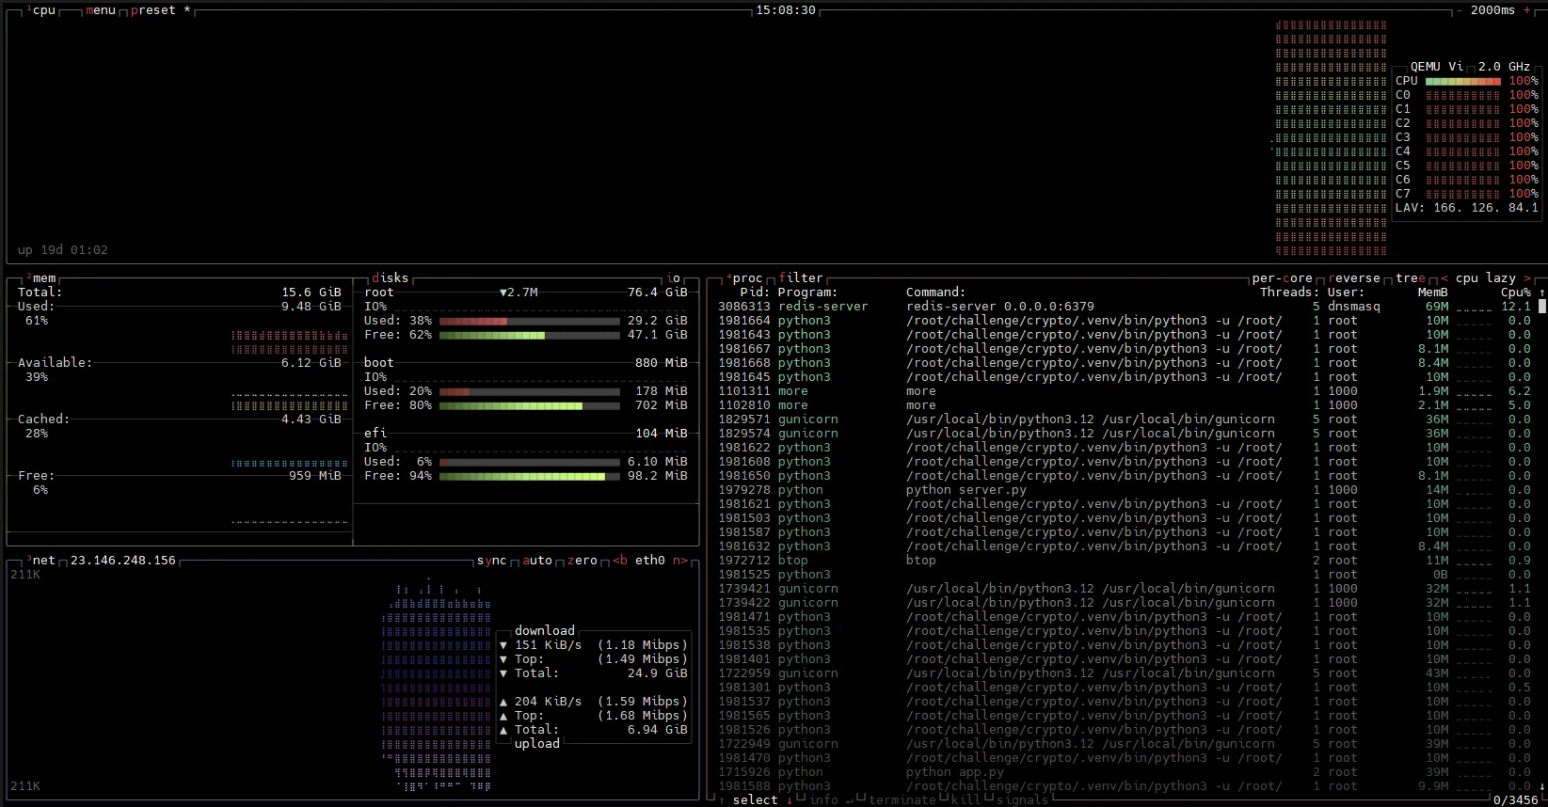
Task: Decrease update interval with the minus sign
Action: pyautogui.click(x=1460, y=10)
